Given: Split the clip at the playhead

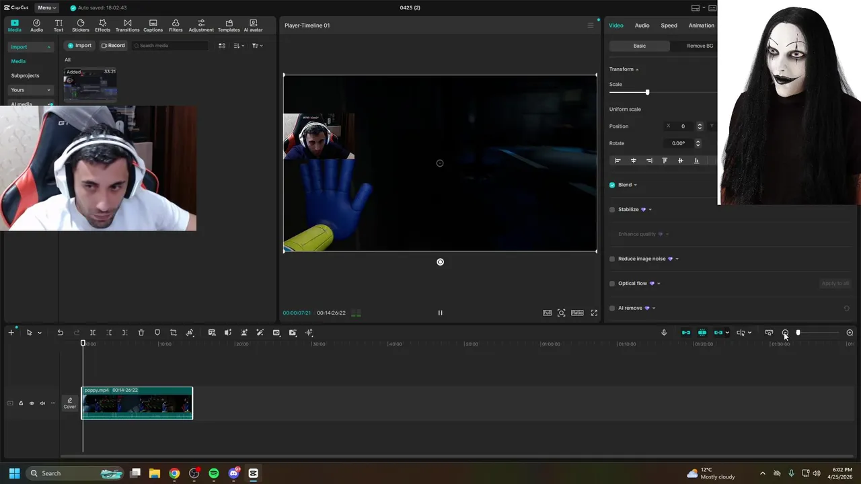Looking at the screenshot, I should (x=93, y=333).
